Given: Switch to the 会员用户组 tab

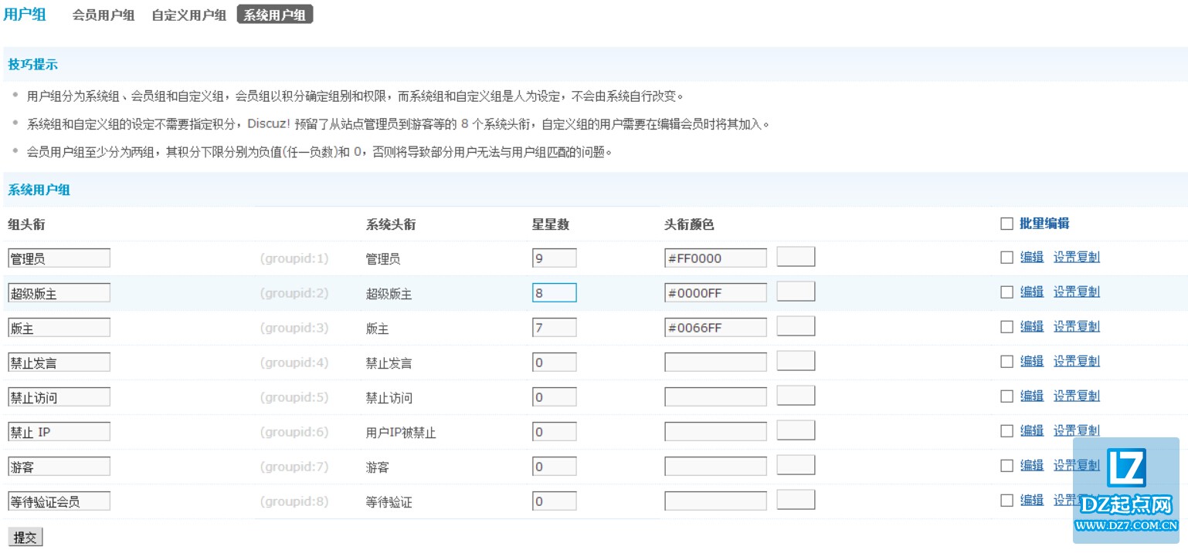Looking at the screenshot, I should click(x=104, y=14).
